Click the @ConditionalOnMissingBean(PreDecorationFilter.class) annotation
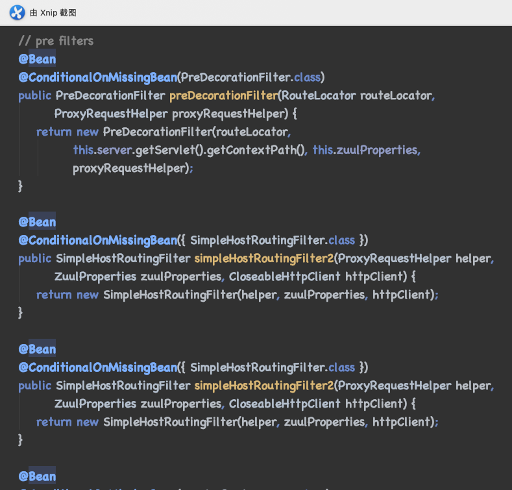This screenshot has width=512, height=490. tap(171, 77)
